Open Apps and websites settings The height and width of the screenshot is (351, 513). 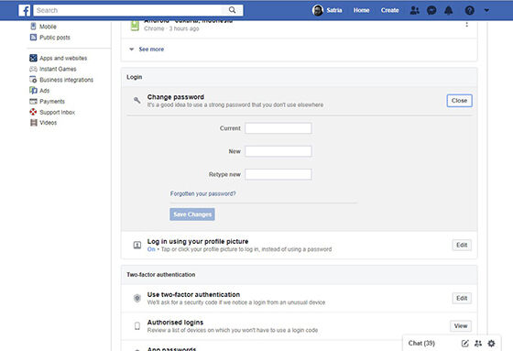pos(63,59)
